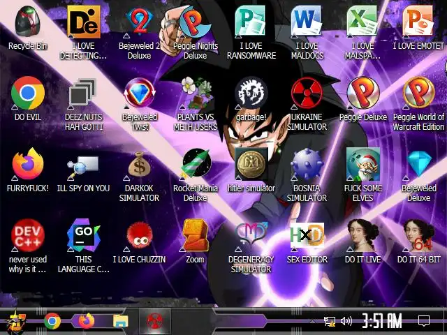
Task: Open the Firefox desktop shortcut
Action: 28,164
